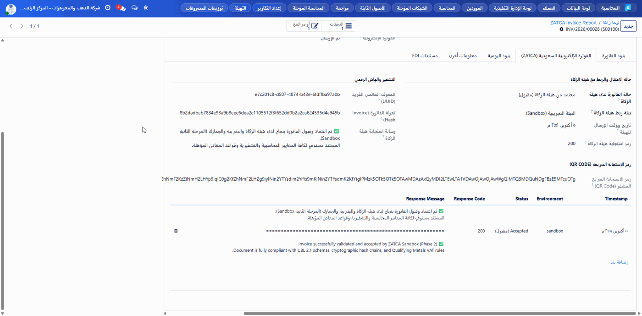Sort by Environment column header
The width and height of the screenshot is (642, 316).
tap(550, 199)
